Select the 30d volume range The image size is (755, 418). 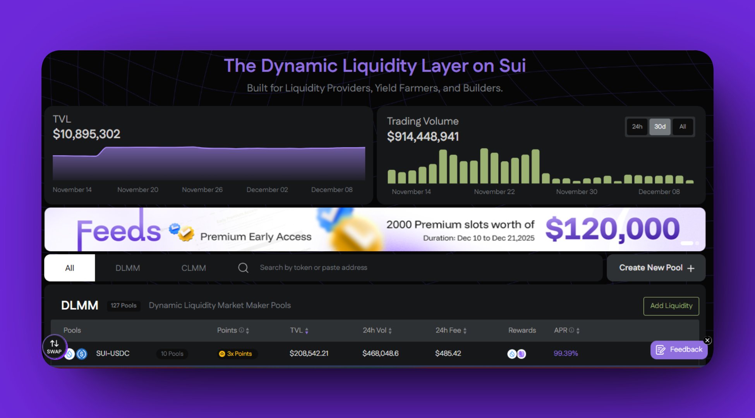tap(660, 127)
